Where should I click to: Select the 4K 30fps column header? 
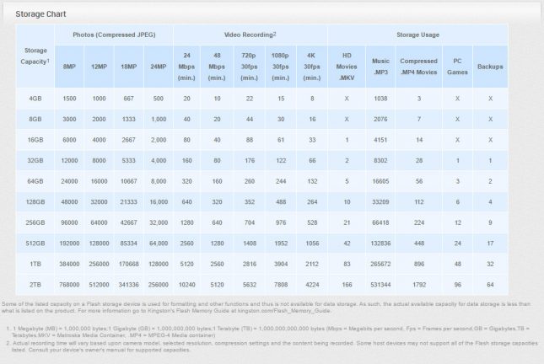(x=313, y=66)
